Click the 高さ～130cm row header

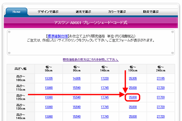pyautogui.click(x=21, y=107)
